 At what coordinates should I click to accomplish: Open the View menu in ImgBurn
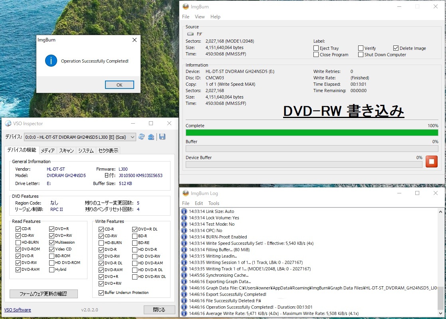pos(200,17)
